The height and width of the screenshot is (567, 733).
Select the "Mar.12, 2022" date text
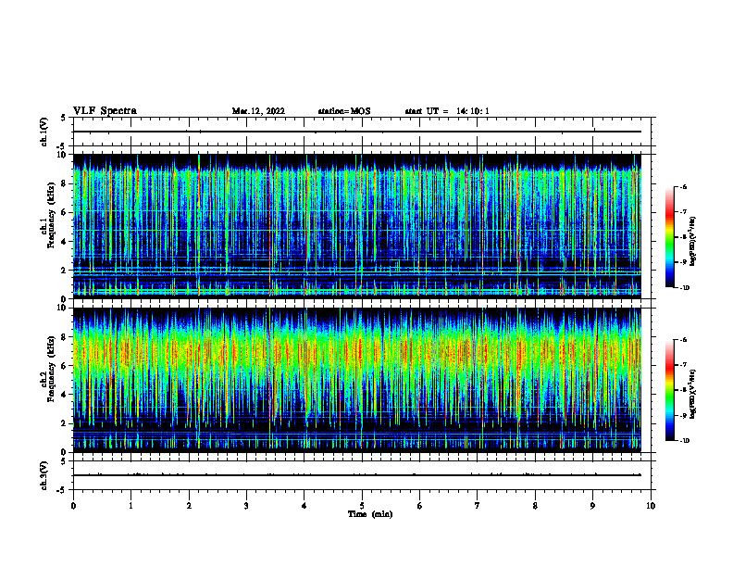point(258,111)
